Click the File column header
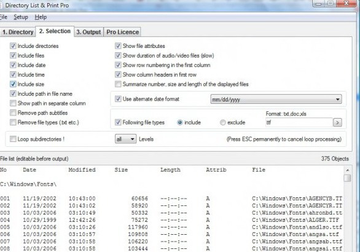 [x=259, y=170]
